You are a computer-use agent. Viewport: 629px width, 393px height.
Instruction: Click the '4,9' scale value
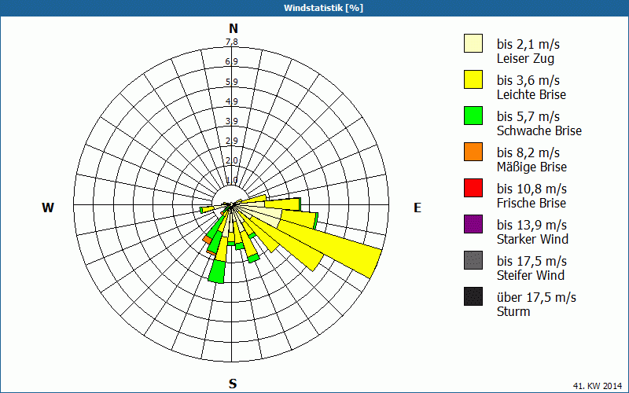(231, 101)
